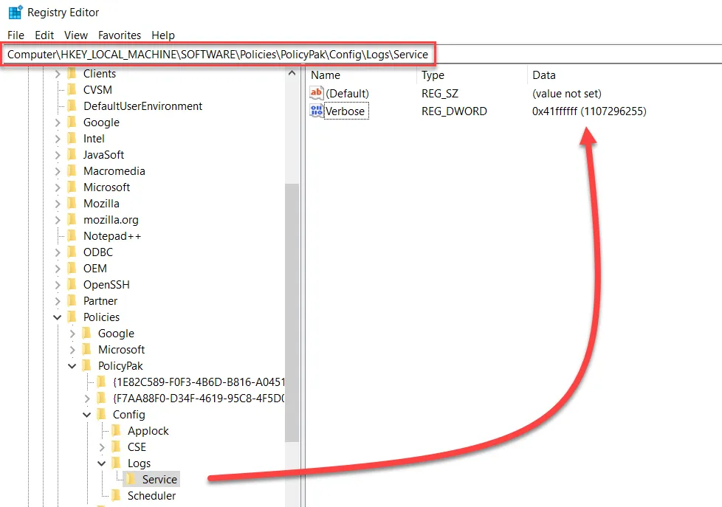722x507 pixels.
Task: Collapse the Policies tree branch
Action: (58, 317)
